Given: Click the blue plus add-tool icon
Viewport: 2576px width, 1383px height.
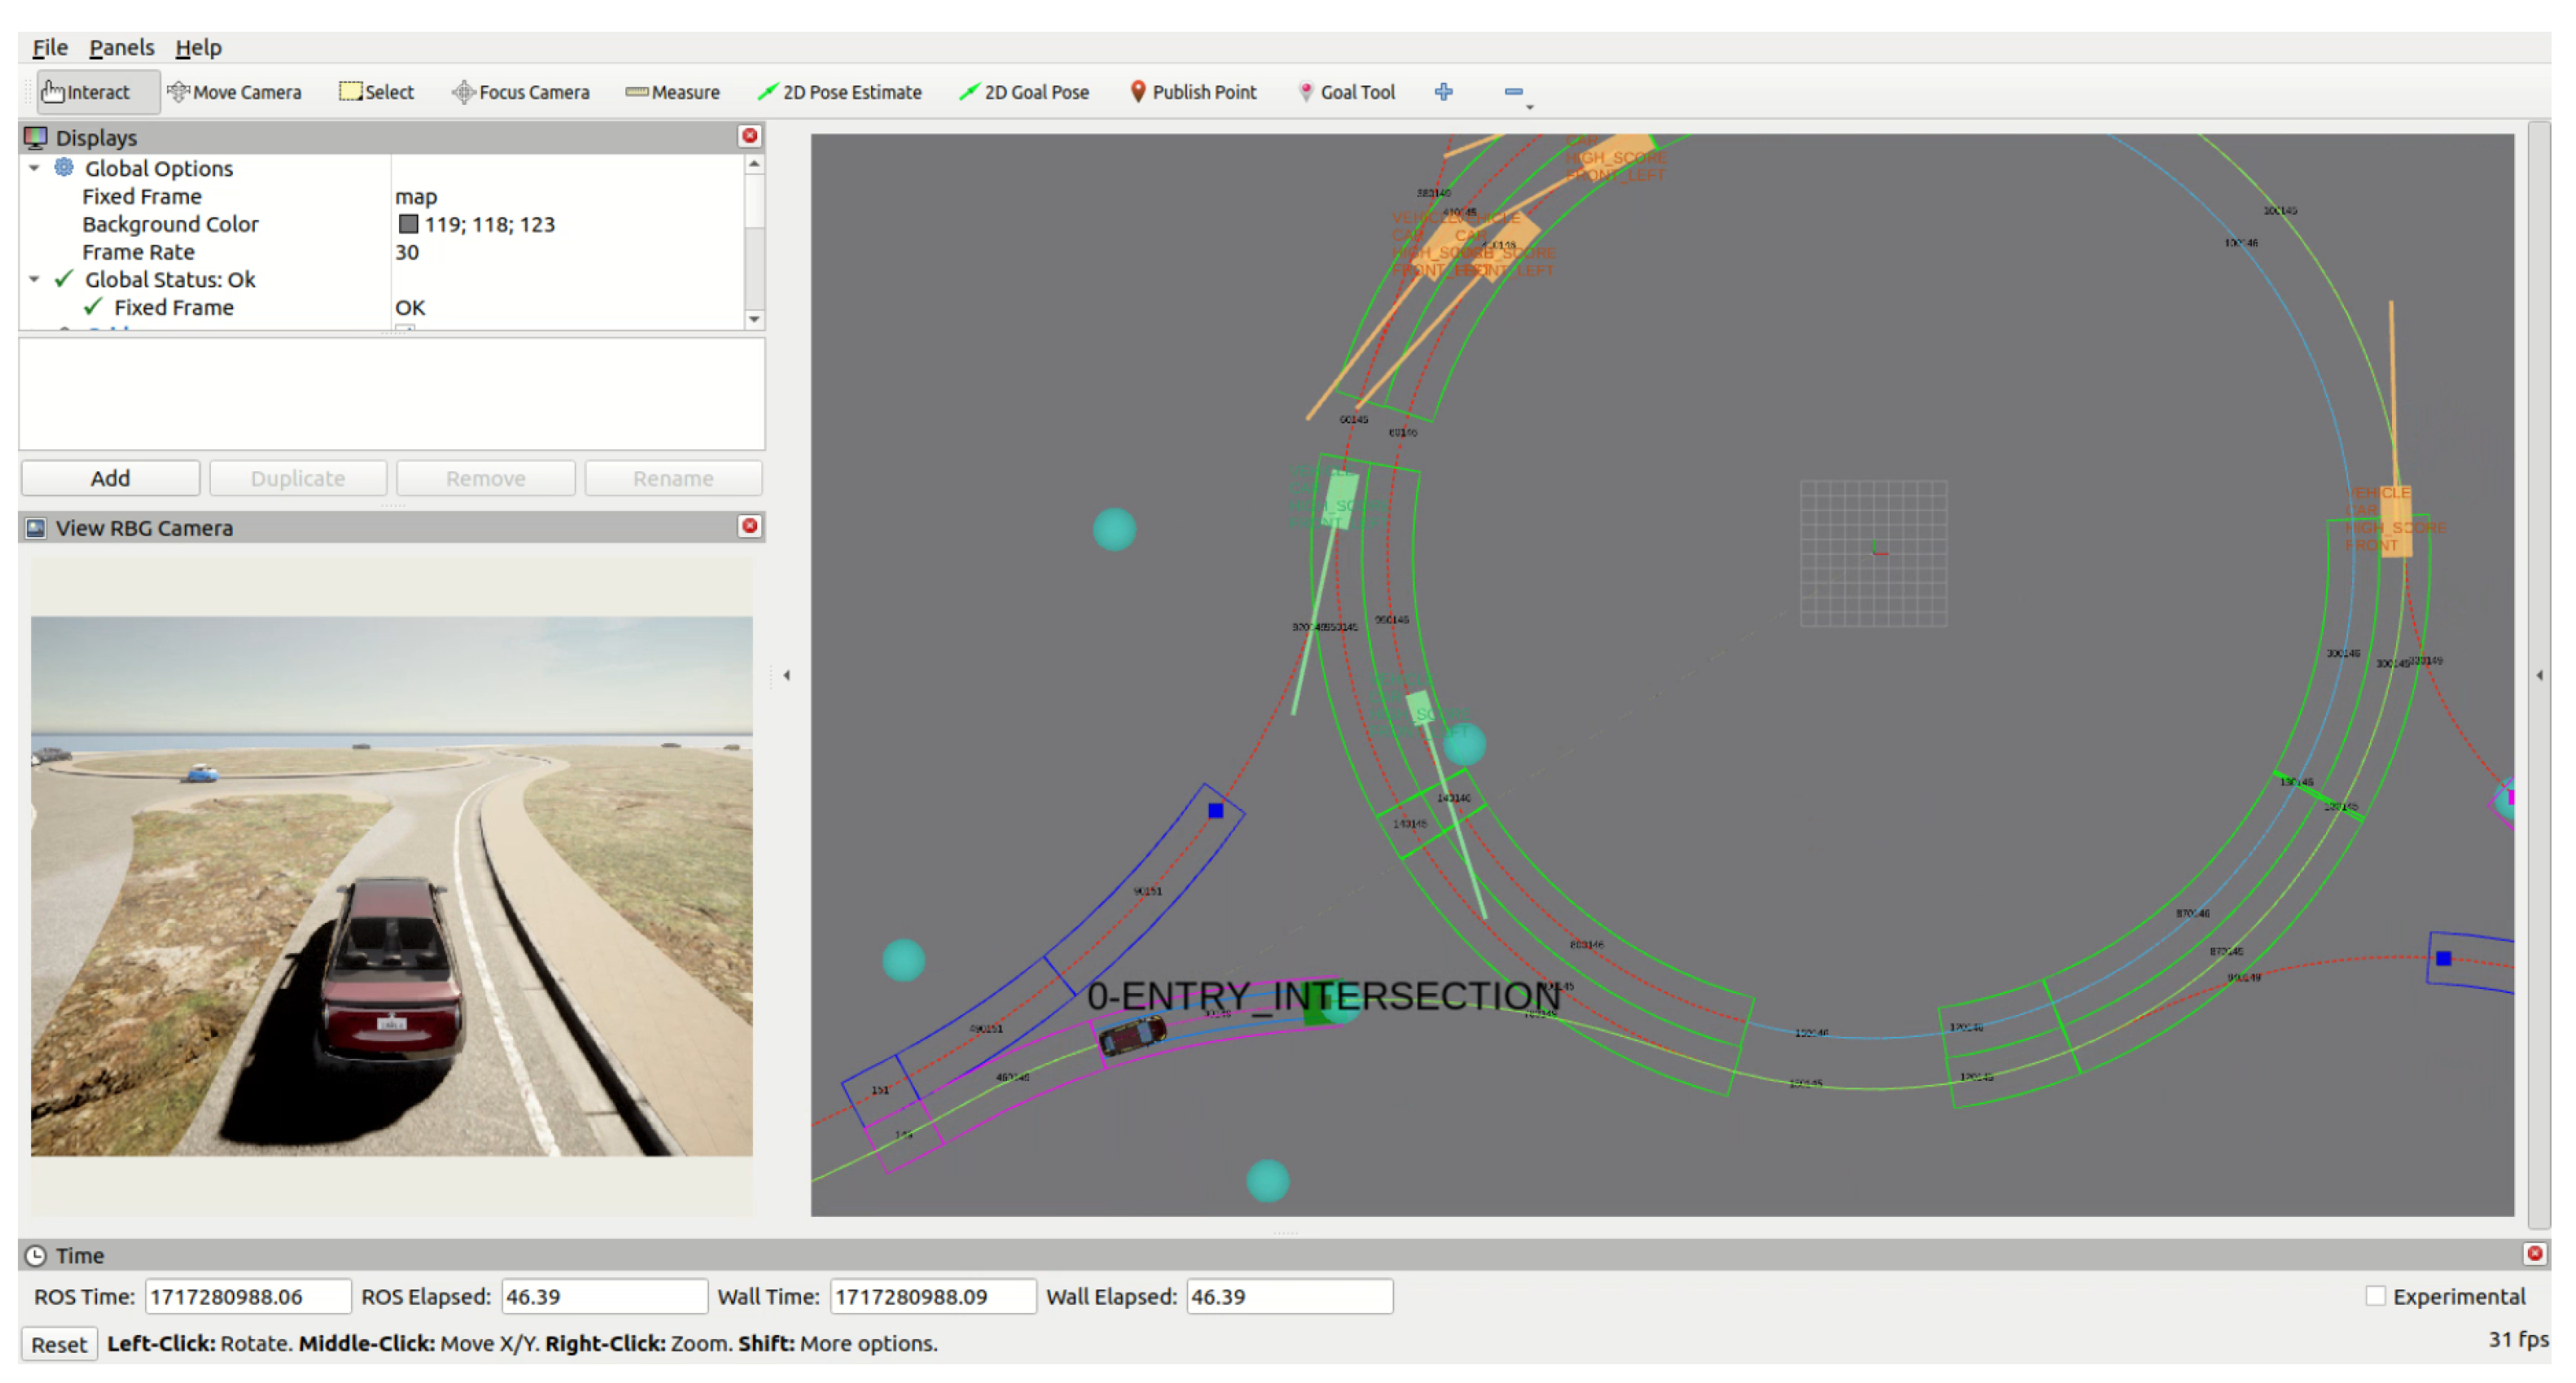Looking at the screenshot, I should click(1443, 92).
